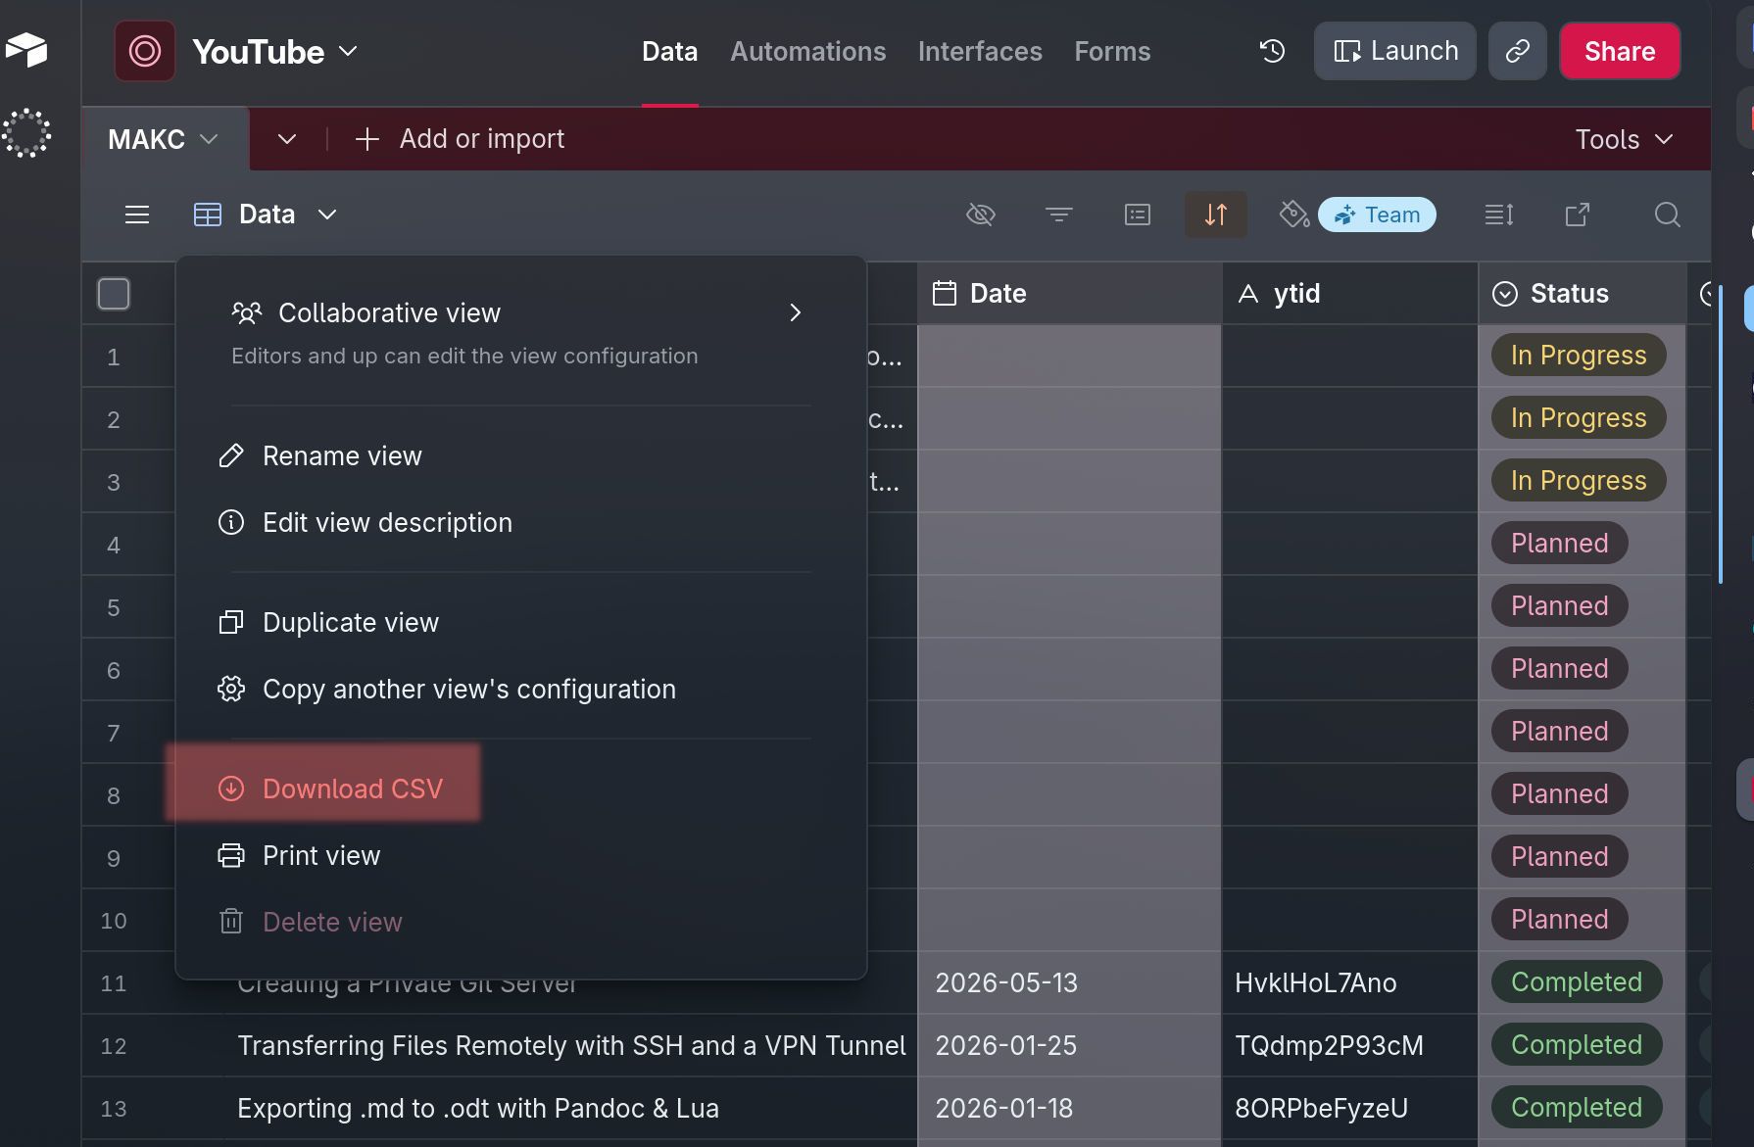Screen dimensions: 1754x1147
Task: Click the dotted circle sidebar icon
Action: (26, 133)
